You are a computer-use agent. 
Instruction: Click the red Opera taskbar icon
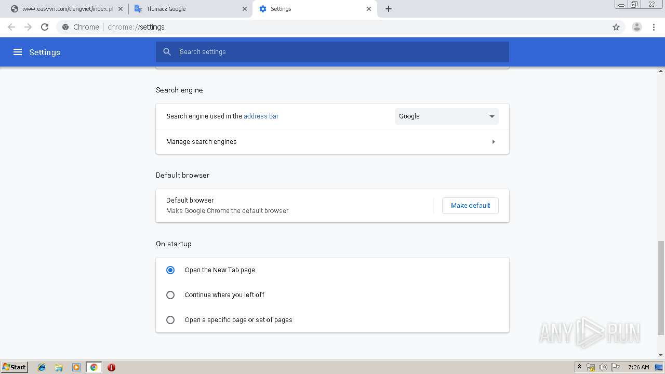(111, 367)
